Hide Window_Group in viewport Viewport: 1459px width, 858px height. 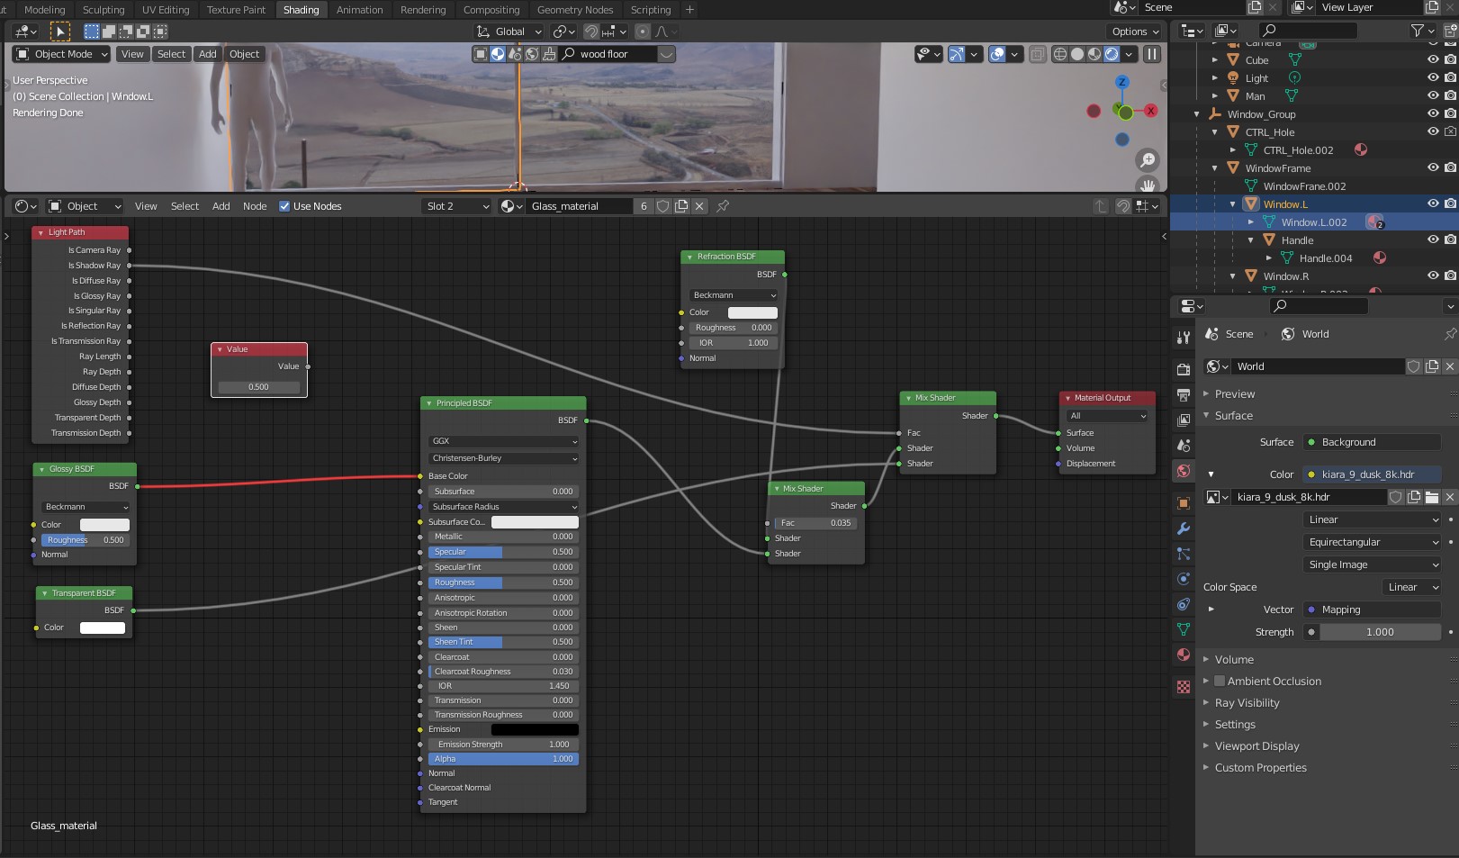pyautogui.click(x=1433, y=113)
